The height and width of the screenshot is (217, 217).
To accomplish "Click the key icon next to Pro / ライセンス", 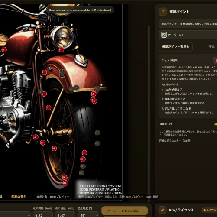I will point(162,210).
